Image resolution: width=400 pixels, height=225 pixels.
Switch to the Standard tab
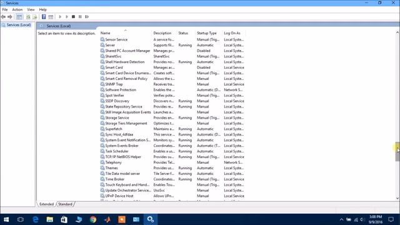[x=65, y=204]
